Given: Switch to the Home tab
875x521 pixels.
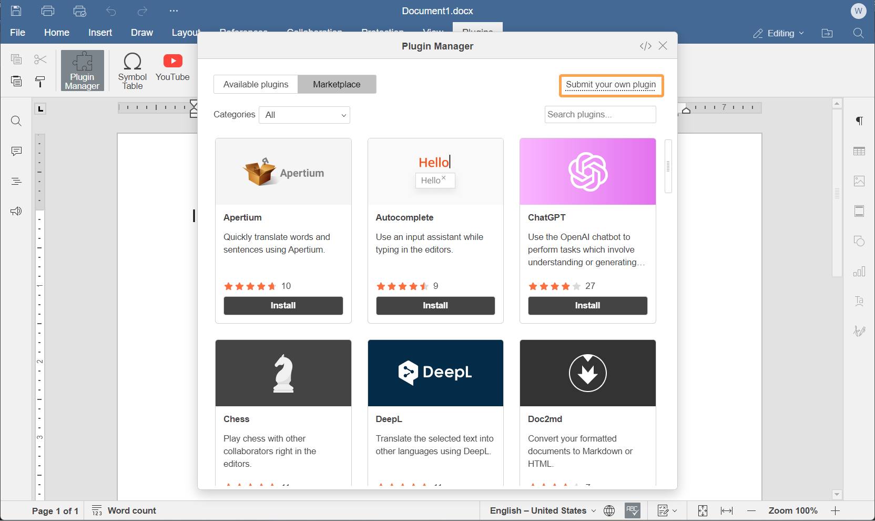Looking at the screenshot, I should pos(57,33).
